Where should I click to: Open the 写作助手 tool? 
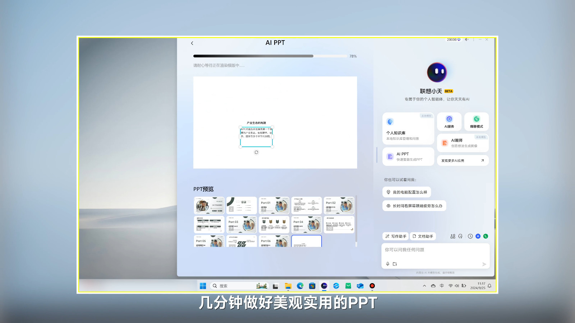coord(396,236)
